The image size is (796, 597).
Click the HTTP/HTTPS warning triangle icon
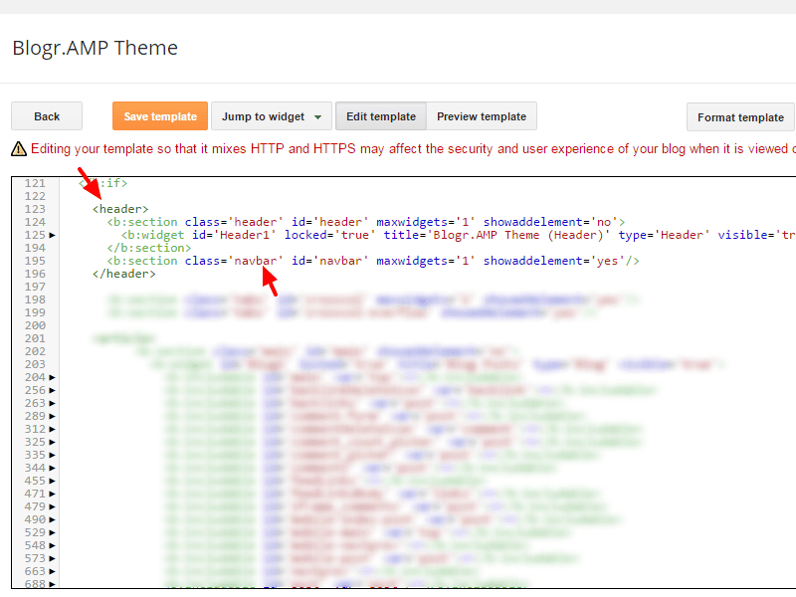pyautogui.click(x=19, y=149)
